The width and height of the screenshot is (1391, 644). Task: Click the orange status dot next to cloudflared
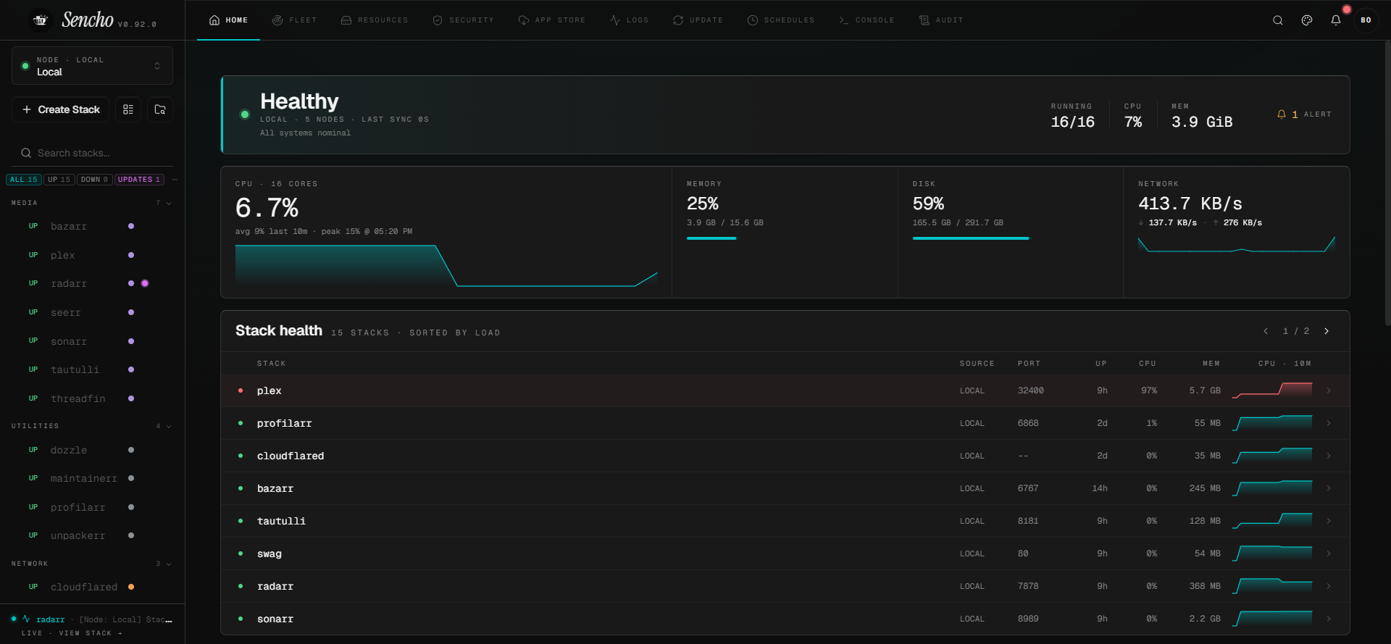tap(131, 587)
